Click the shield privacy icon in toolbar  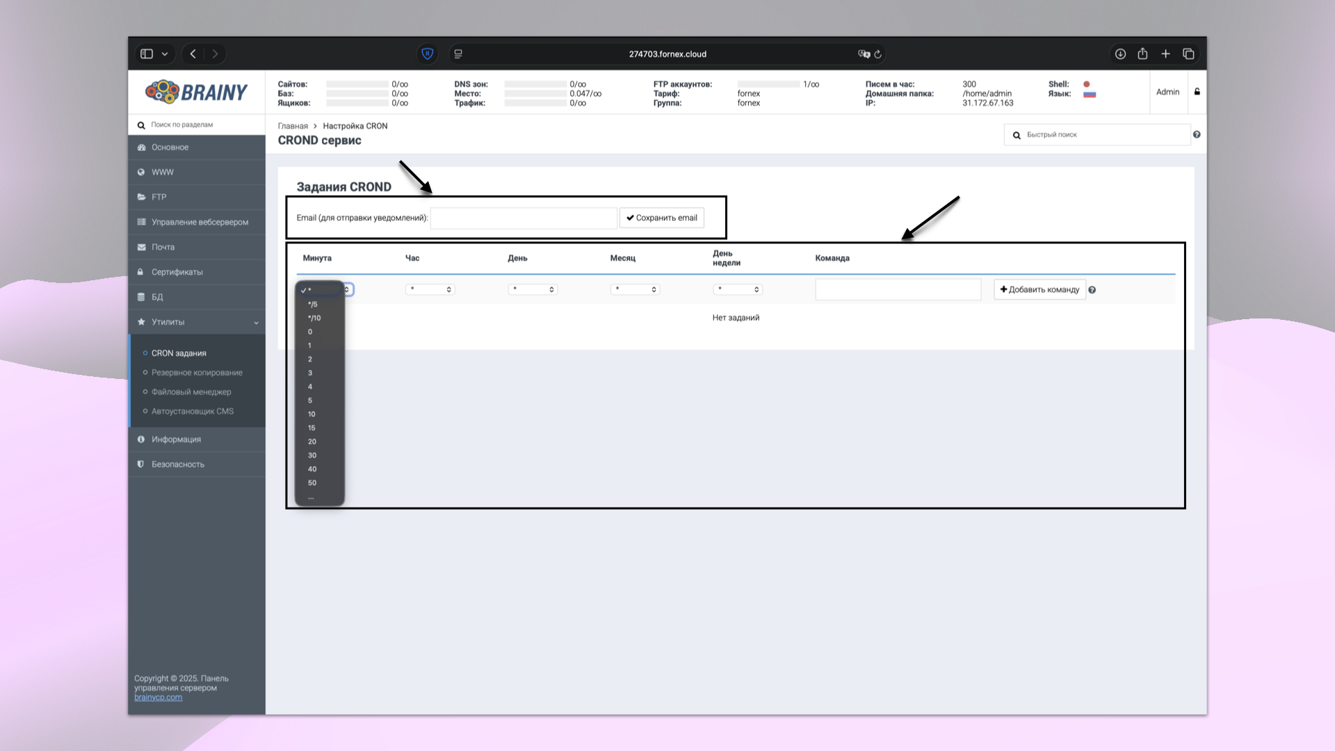pos(428,54)
